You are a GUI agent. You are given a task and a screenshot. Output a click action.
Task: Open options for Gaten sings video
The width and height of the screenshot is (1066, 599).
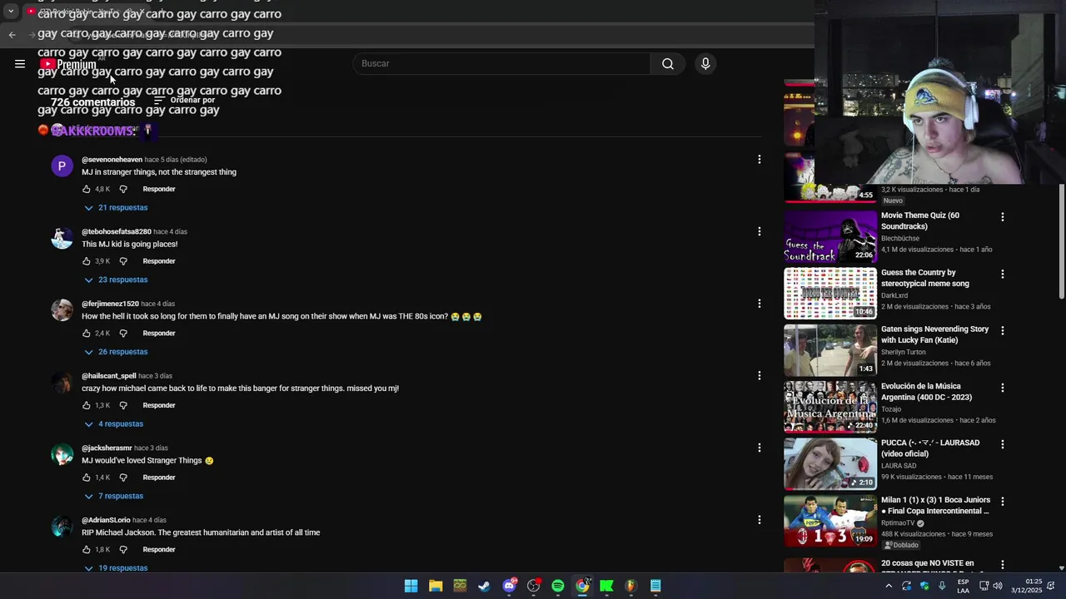click(x=1002, y=330)
